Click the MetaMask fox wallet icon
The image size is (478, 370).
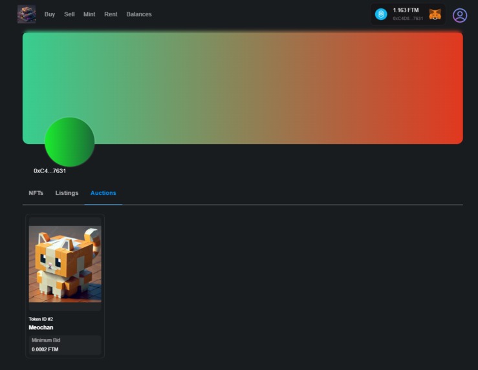435,14
